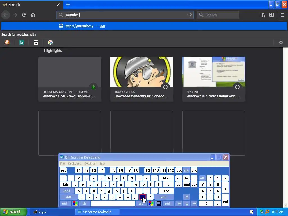Screen dimensions: 288x216
Task: Click the address bar containing youtube.
Action: point(125,15)
